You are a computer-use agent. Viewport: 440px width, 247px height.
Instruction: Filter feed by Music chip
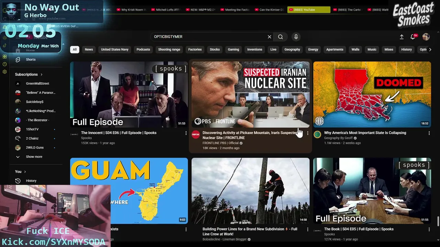click(372, 49)
